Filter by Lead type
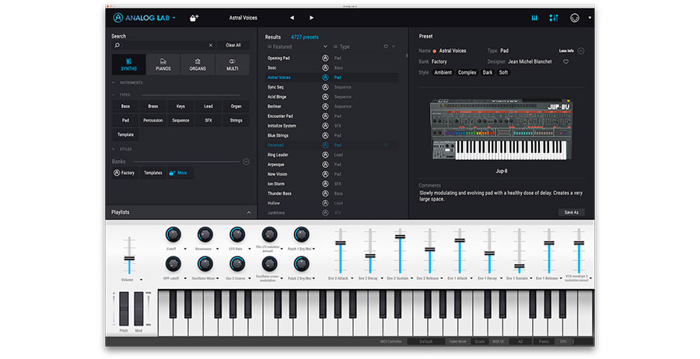The width and height of the screenshot is (700, 359). point(208,106)
